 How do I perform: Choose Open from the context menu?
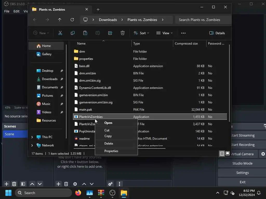click(116, 123)
